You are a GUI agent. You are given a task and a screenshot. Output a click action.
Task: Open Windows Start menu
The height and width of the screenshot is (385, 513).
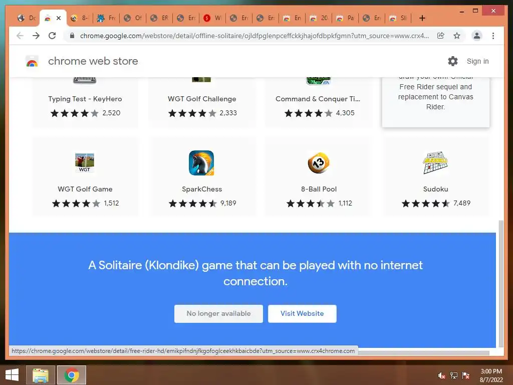click(12, 375)
